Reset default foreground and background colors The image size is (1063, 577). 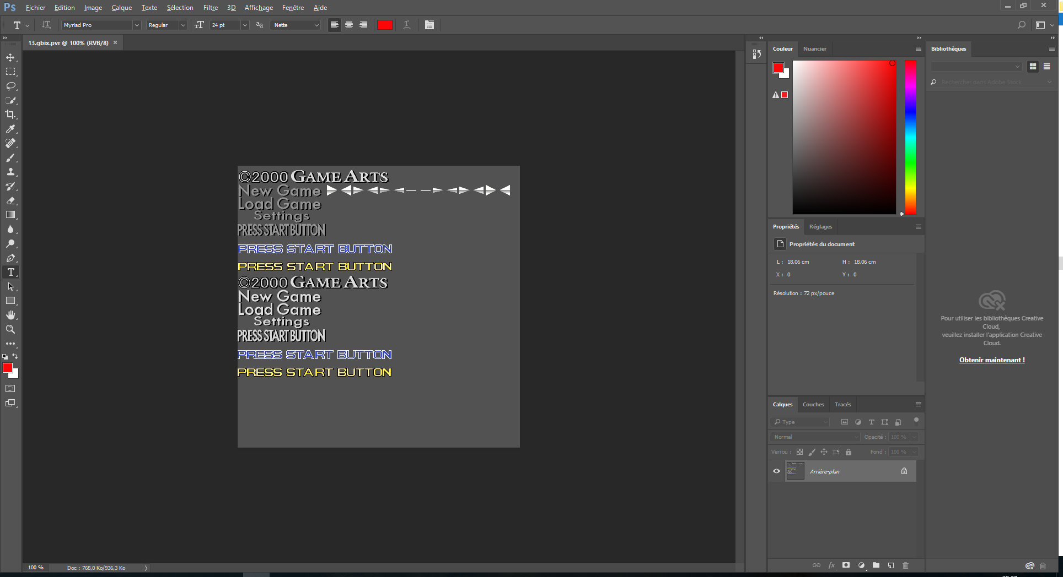5,357
